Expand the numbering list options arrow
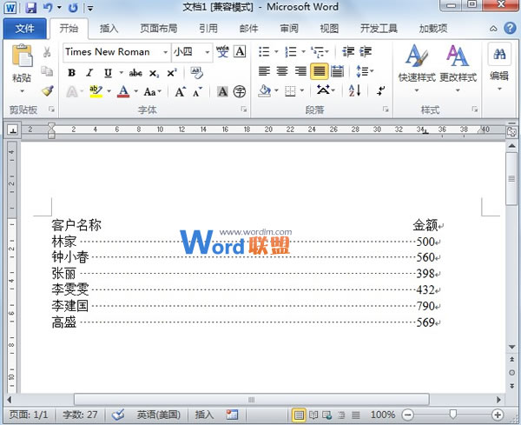Image resolution: width=521 pixels, height=425 pixels. click(x=303, y=52)
